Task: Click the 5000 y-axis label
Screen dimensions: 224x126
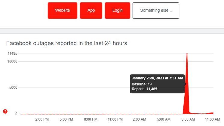Action: pyautogui.click(x=13, y=88)
